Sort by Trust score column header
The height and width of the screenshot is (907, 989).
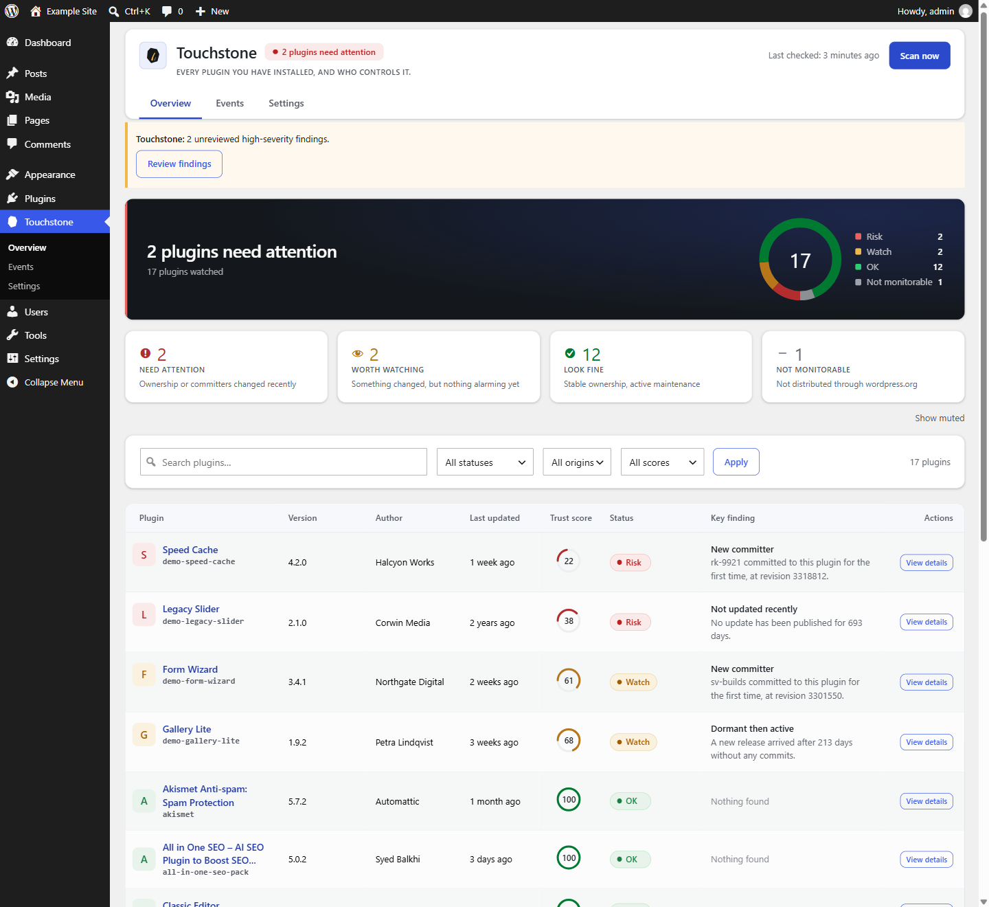pyautogui.click(x=571, y=518)
